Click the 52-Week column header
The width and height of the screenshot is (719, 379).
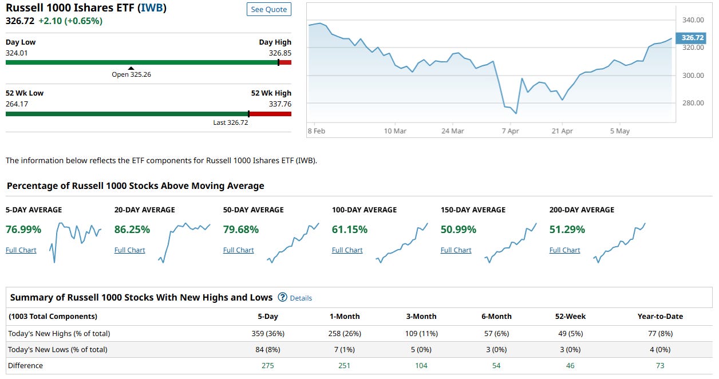[571, 317]
